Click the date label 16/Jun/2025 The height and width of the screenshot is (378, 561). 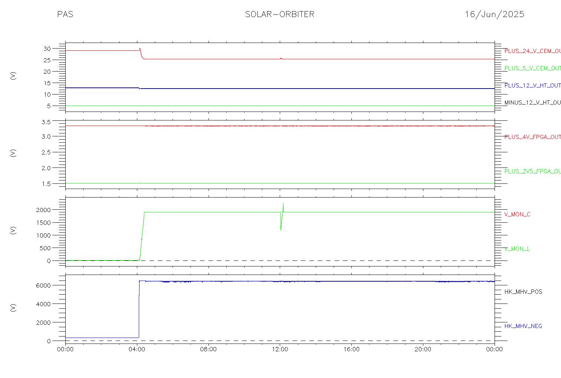(495, 14)
